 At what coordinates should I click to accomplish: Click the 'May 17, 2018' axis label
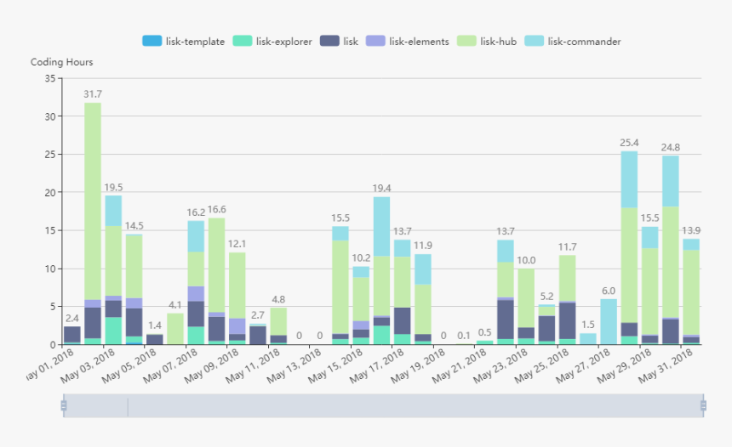pos(377,366)
